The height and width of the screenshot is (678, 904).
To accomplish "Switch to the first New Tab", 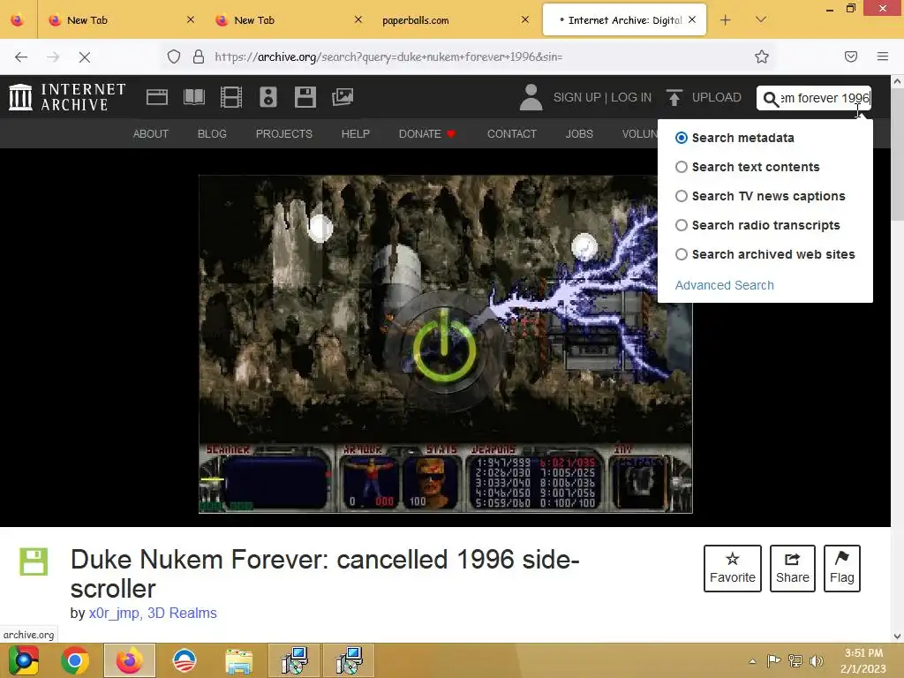I will pos(119,20).
